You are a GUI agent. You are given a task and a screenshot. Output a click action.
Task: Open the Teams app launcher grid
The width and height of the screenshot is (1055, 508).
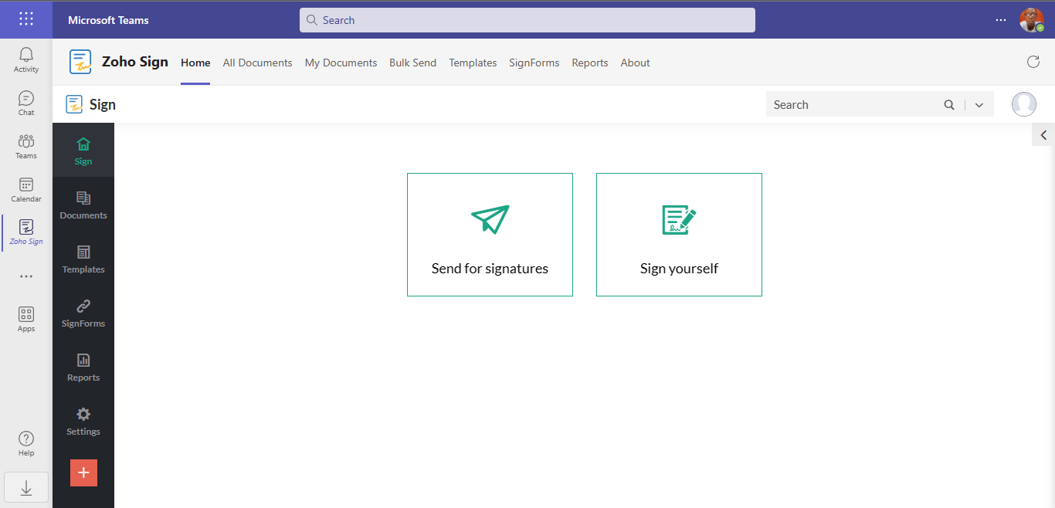[26, 19]
